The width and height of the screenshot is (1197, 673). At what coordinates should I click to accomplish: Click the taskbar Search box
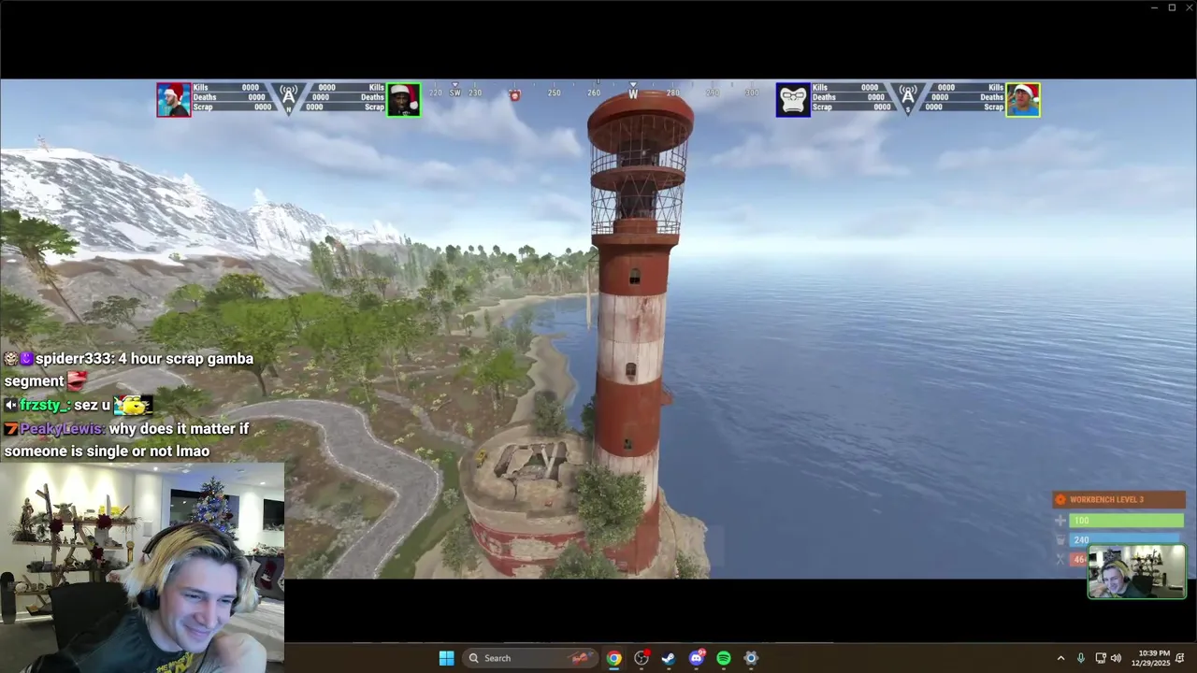point(531,658)
